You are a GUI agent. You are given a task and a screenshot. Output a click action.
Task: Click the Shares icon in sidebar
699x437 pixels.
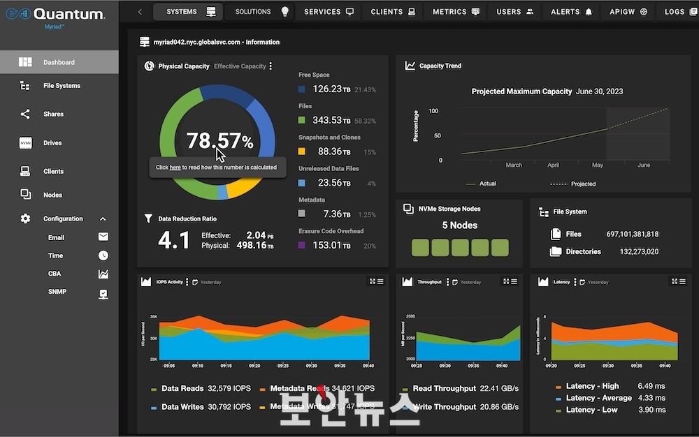pyautogui.click(x=25, y=114)
